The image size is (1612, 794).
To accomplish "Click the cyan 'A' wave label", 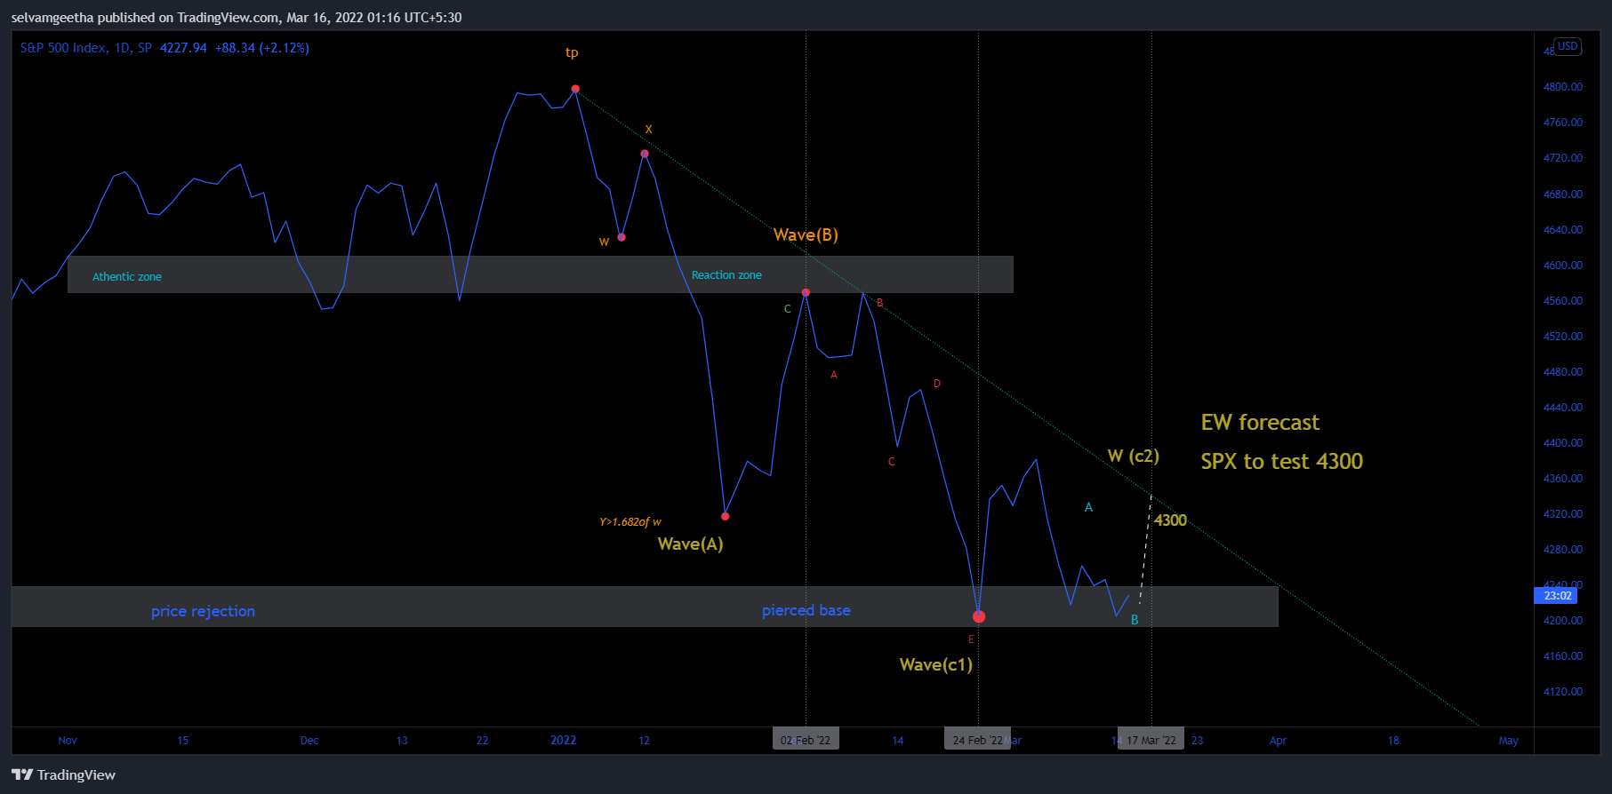I will [1088, 507].
